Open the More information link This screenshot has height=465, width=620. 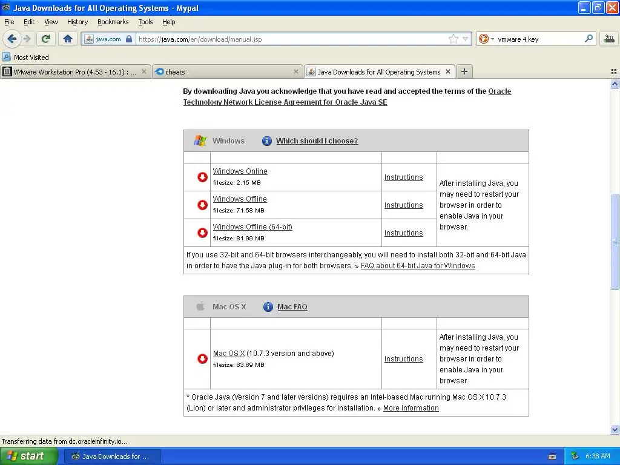click(411, 407)
